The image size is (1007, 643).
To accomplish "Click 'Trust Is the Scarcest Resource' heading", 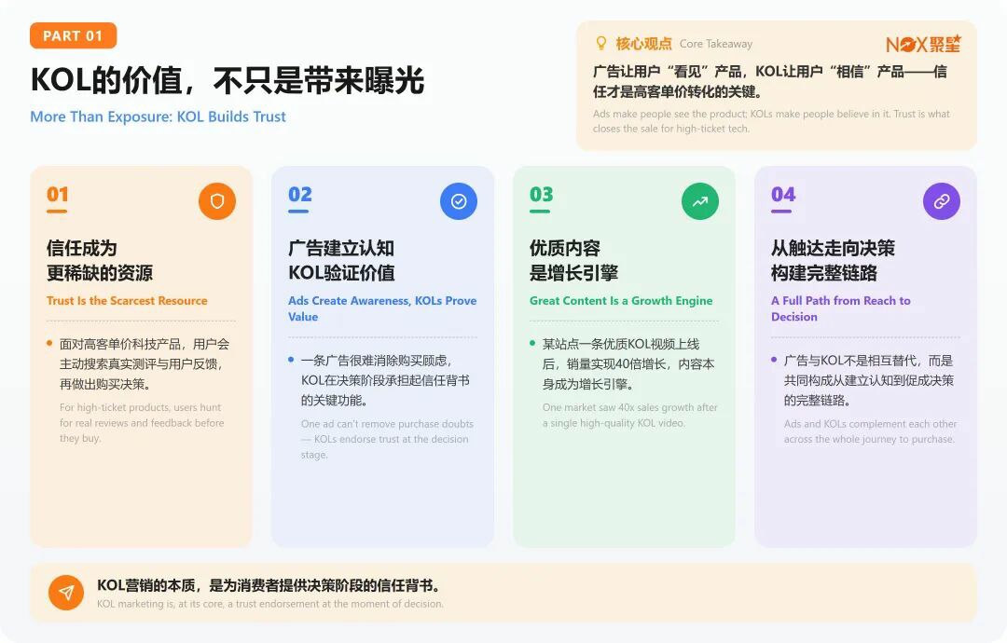I will (127, 300).
